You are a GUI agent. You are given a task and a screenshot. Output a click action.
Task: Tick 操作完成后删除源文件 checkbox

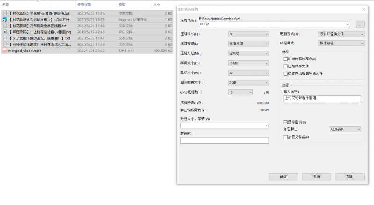(286, 73)
